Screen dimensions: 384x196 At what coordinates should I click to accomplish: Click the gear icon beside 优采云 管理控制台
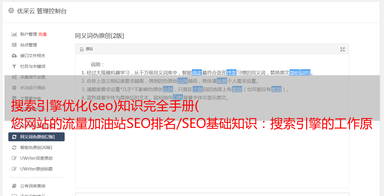click(11, 11)
